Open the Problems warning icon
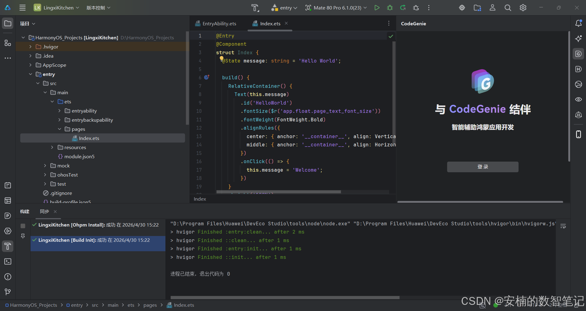This screenshot has width=586, height=311. (8, 277)
